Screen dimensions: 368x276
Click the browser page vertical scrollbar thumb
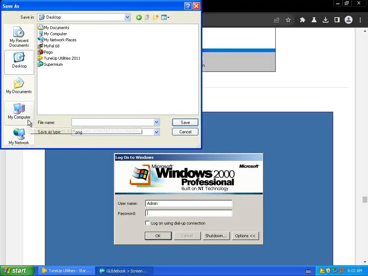click(x=365, y=199)
